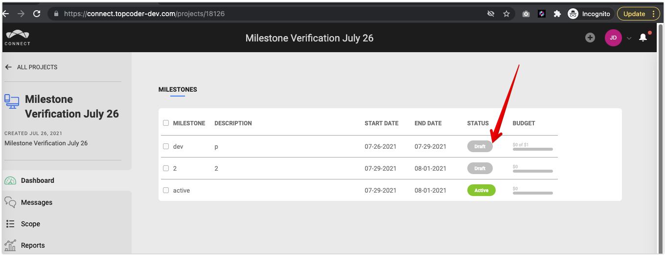Screen dimensions: 666x256
Task: Open Scope in the sidebar
Action: [30, 224]
